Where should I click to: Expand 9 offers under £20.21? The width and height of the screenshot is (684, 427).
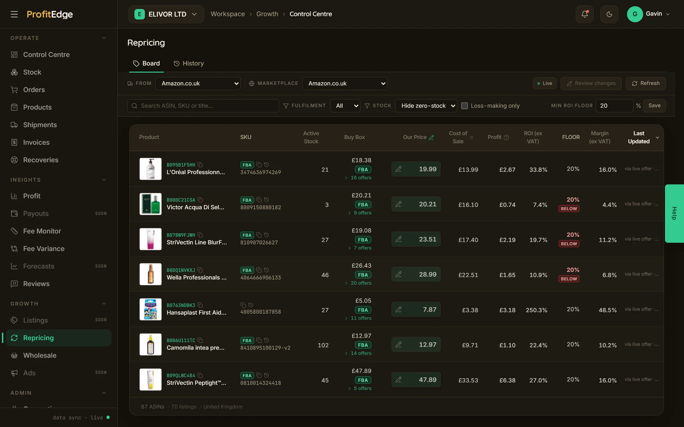pos(360,213)
